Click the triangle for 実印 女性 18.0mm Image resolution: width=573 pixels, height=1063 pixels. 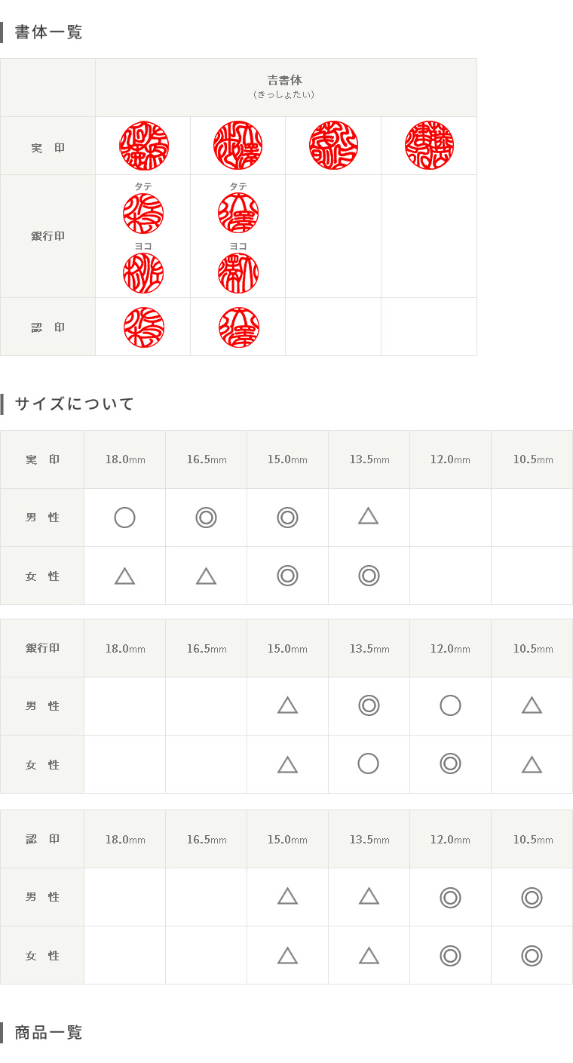pos(124,576)
